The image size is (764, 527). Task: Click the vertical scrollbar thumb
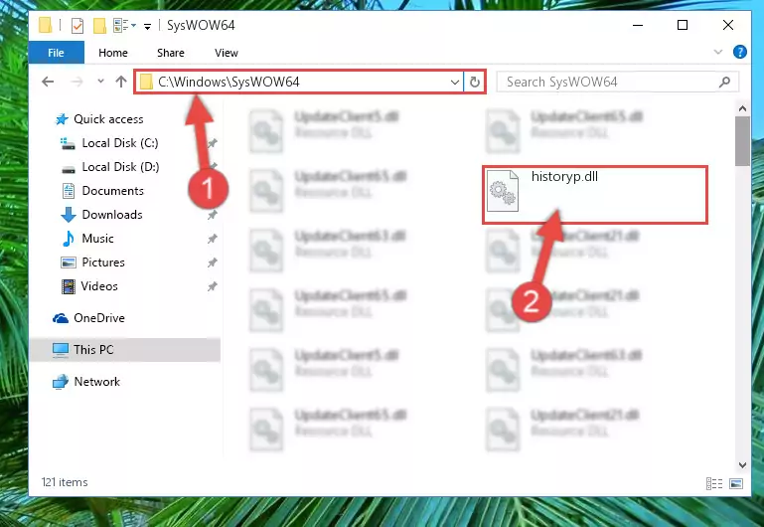(742, 141)
